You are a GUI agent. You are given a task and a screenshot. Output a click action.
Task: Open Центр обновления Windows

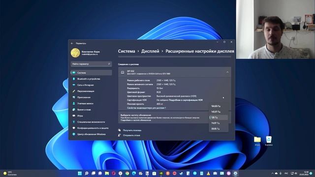[x=92, y=134]
